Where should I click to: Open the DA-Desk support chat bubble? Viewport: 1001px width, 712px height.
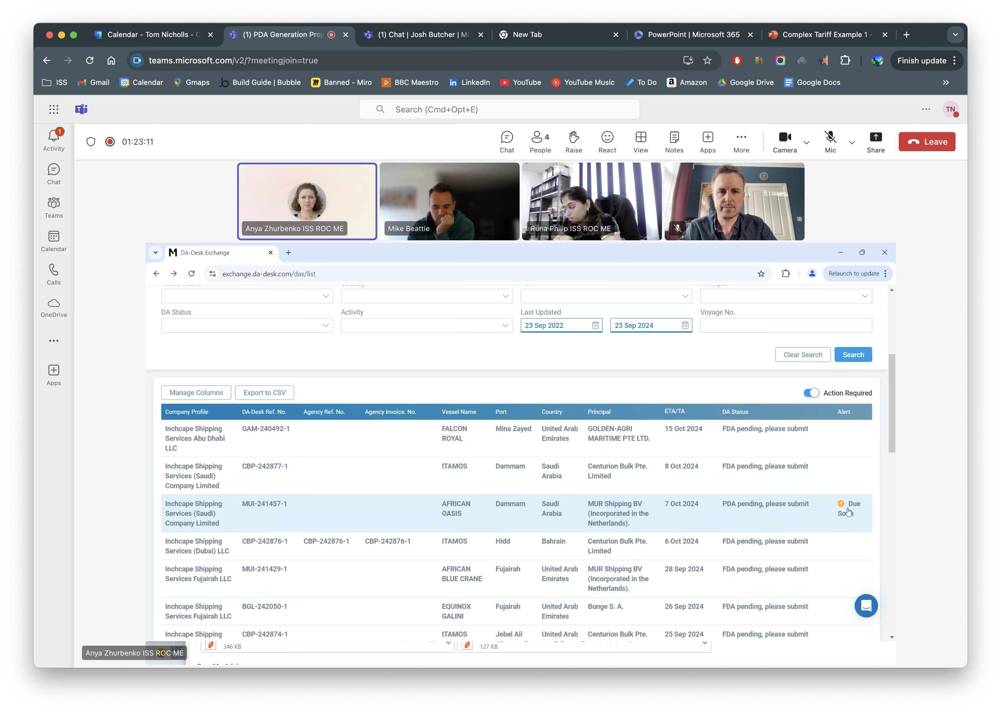click(866, 606)
